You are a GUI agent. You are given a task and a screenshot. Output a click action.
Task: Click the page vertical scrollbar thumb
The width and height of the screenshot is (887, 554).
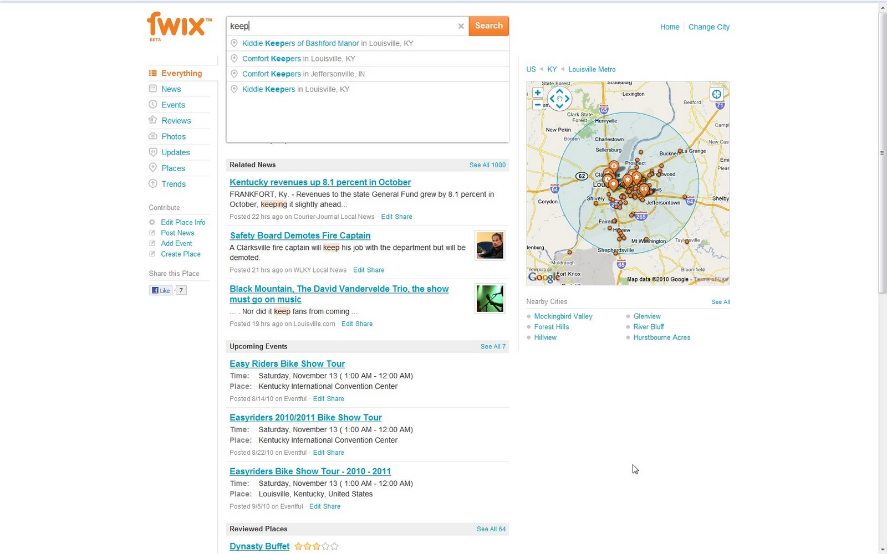point(883,152)
